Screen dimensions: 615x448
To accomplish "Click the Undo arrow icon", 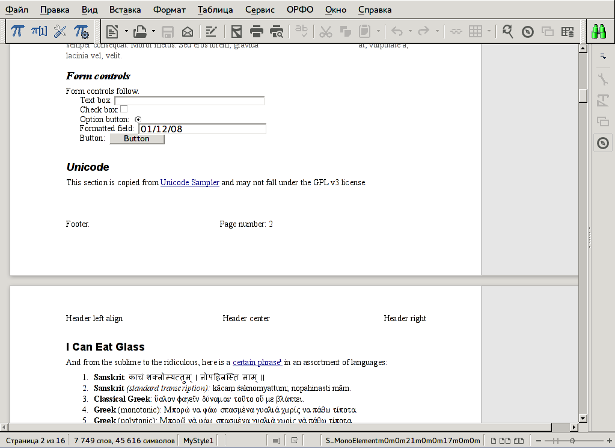I will [397, 31].
